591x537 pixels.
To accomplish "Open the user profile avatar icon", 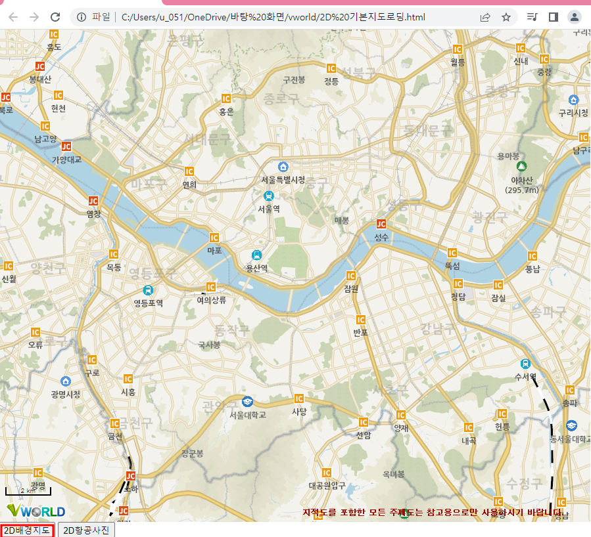I will click(575, 17).
